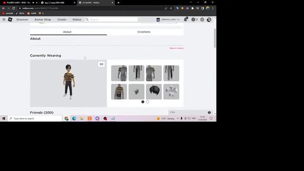View the avatar preview image

pos(68,83)
